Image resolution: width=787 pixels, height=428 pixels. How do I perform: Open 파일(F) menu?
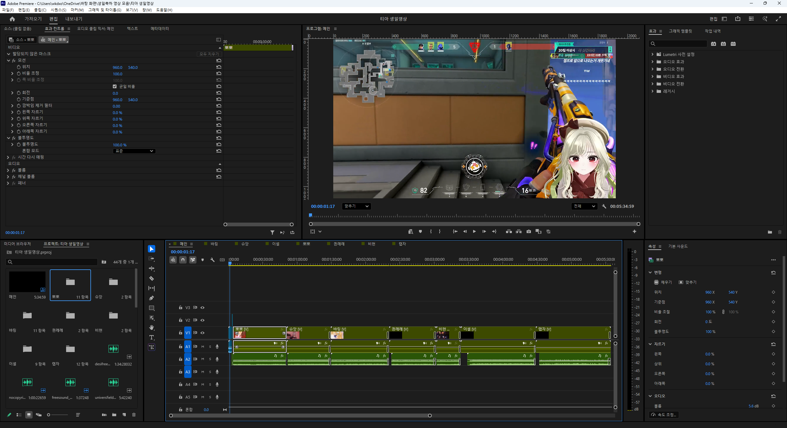(x=8, y=10)
